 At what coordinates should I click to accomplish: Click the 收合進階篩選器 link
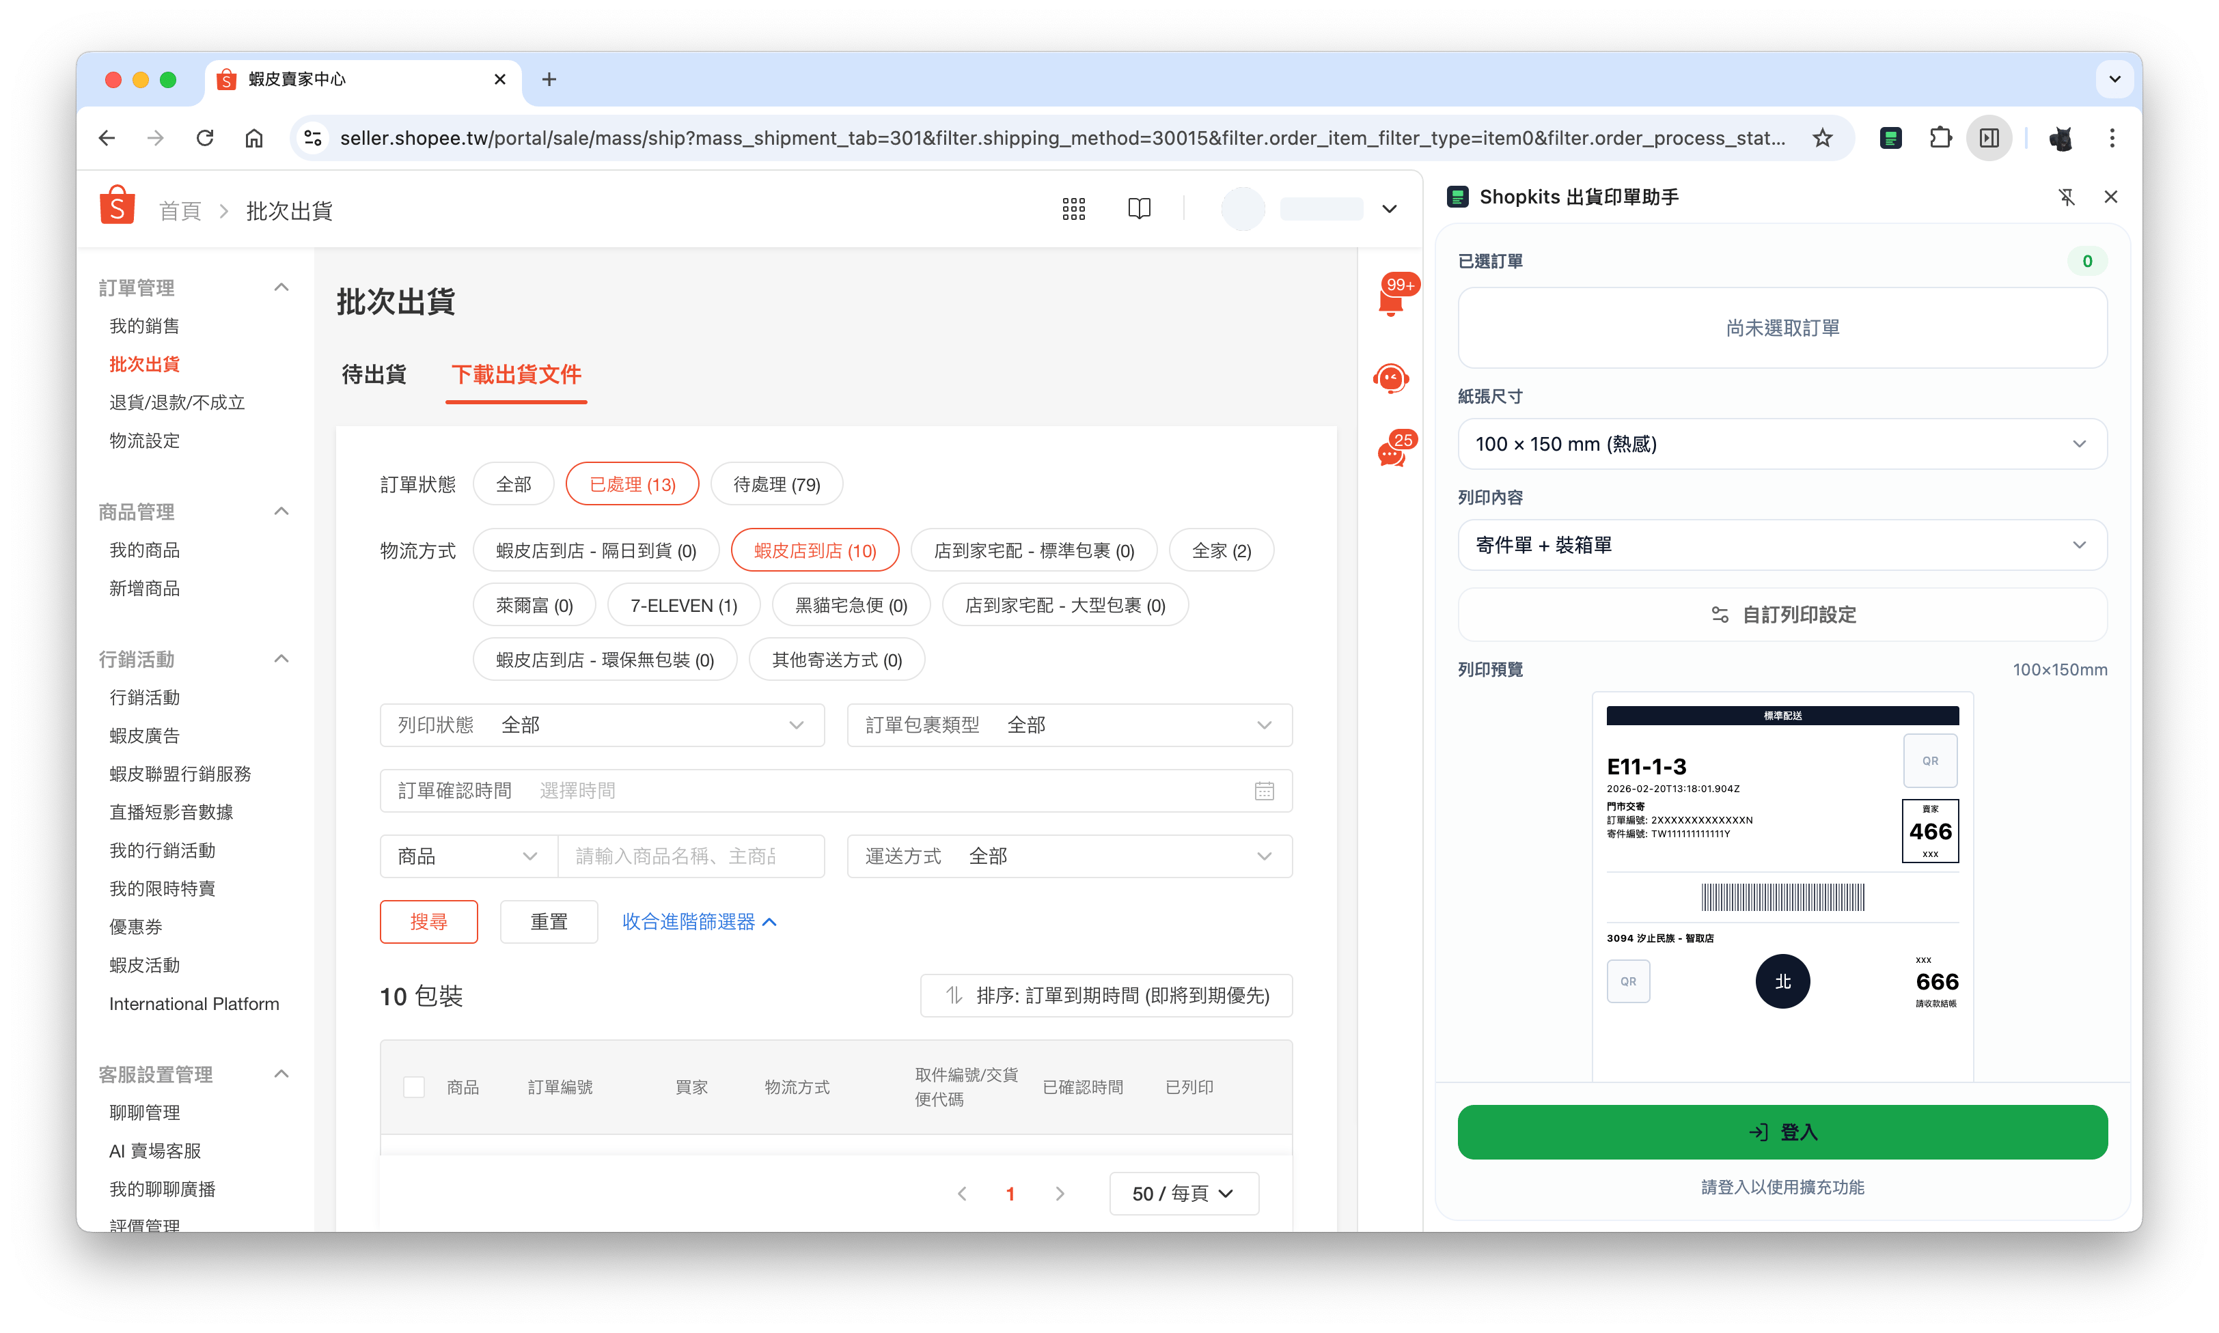point(699,922)
